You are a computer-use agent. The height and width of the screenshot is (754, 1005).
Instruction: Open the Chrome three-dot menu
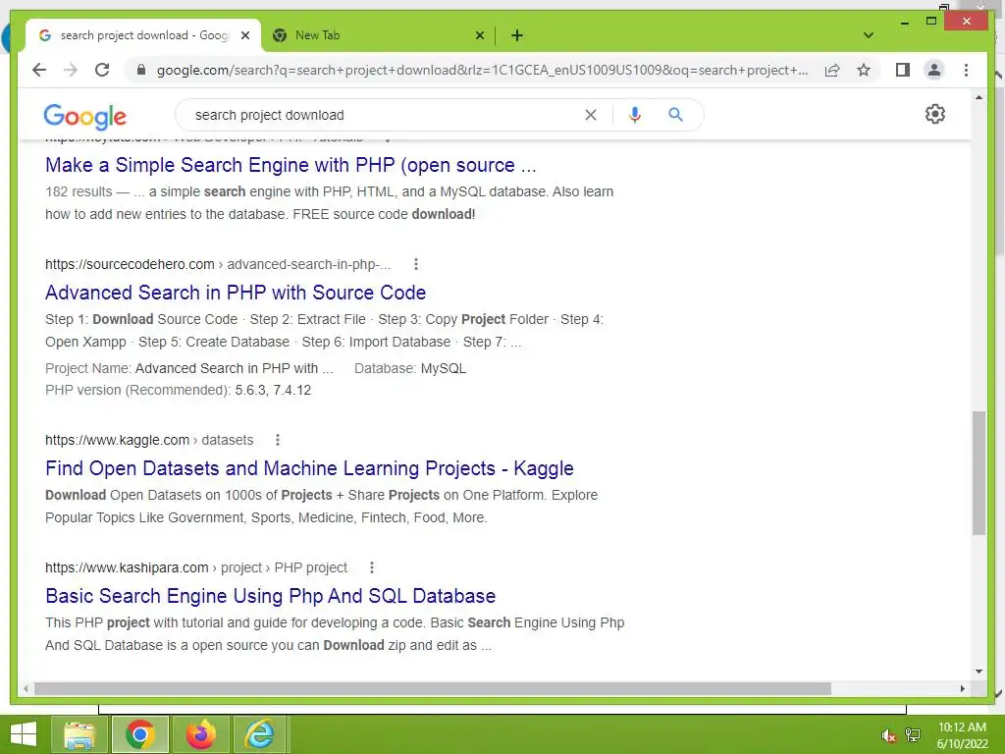(x=966, y=70)
